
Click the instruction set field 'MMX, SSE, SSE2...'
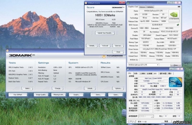pos(160,97)
